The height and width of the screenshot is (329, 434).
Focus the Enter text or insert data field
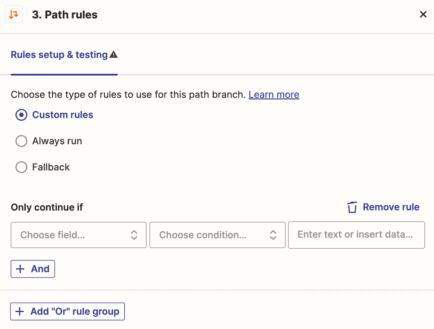pyautogui.click(x=356, y=235)
